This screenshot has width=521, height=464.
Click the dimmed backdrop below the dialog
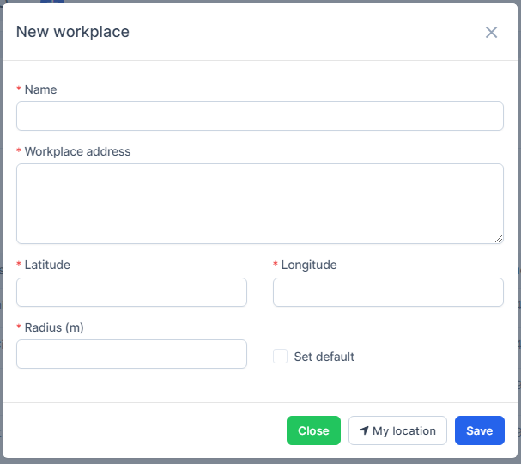(257, 460)
